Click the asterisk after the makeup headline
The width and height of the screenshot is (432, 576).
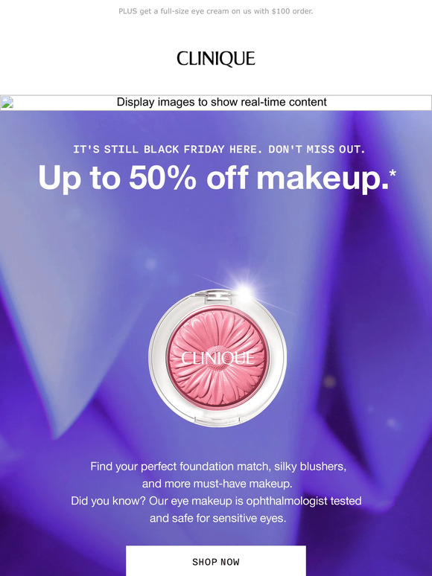tap(393, 172)
